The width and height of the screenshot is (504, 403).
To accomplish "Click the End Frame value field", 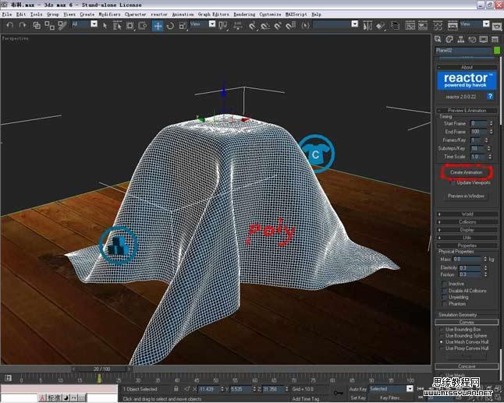I will pyautogui.click(x=478, y=132).
